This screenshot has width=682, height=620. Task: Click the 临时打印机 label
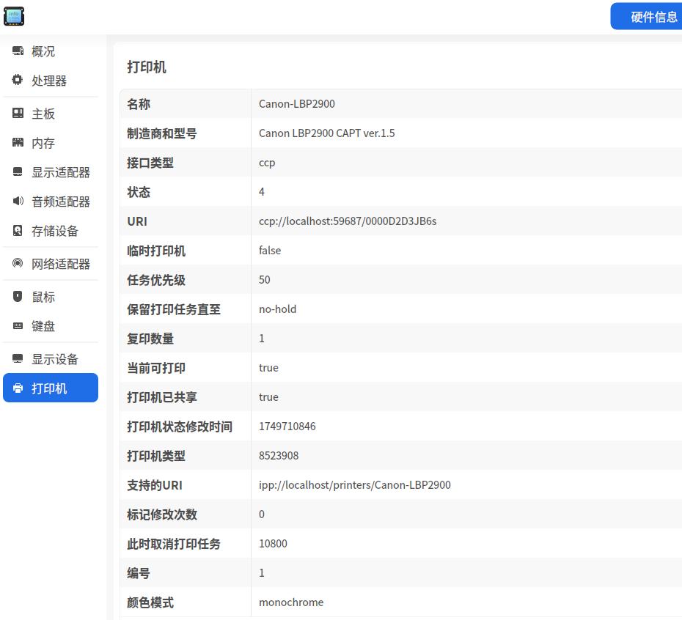point(156,251)
